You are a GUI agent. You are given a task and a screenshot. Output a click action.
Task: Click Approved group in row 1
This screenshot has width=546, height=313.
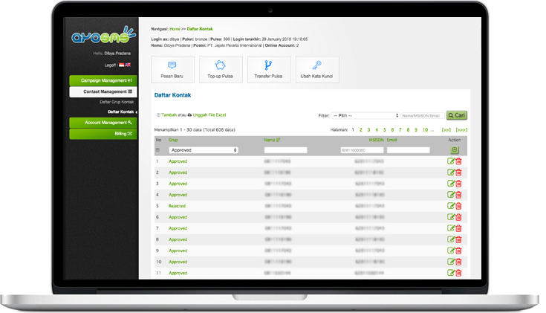[x=180, y=163]
